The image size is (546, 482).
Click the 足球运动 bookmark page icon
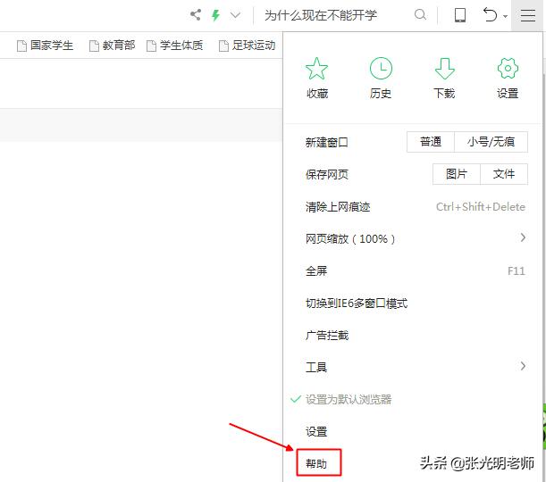pos(223,46)
